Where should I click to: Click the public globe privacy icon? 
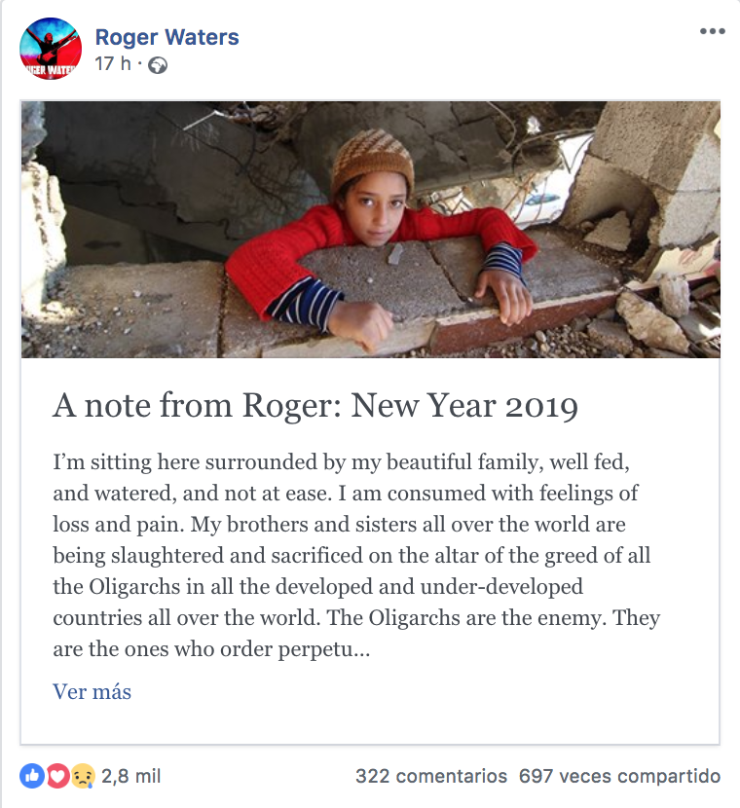tap(158, 65)
